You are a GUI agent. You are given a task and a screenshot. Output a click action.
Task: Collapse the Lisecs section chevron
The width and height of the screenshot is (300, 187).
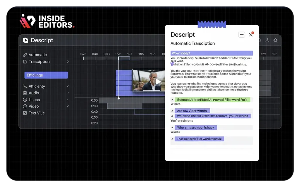click(x=68, y=100)
